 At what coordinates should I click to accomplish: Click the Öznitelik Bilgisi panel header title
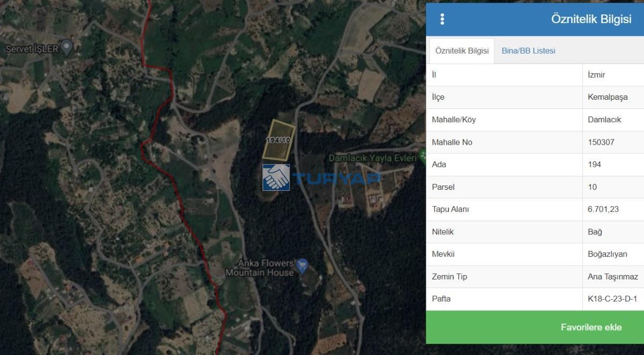click(x=591, y=19)
